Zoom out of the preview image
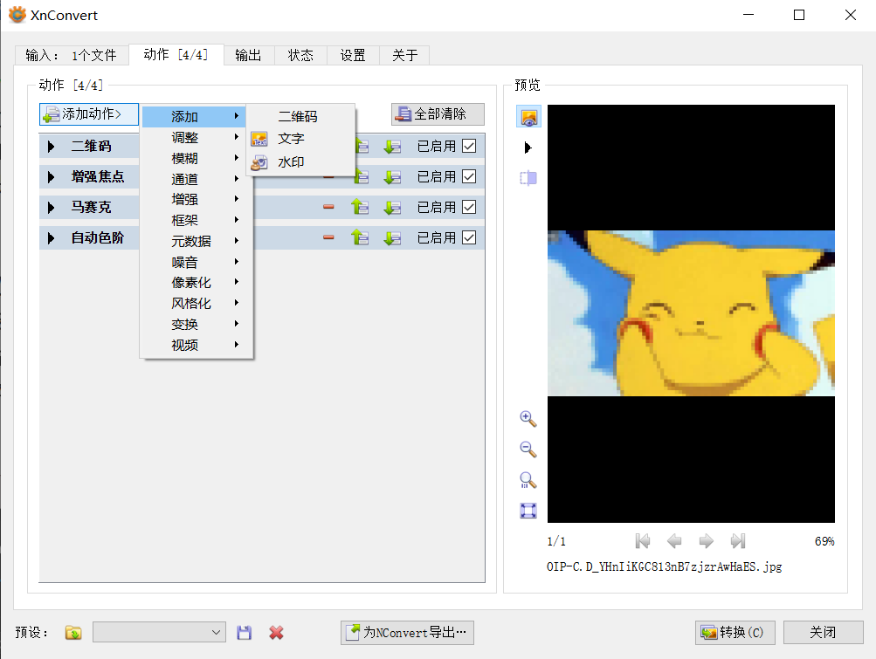Viewport: 876px width, 659px height. click(528, 449)
